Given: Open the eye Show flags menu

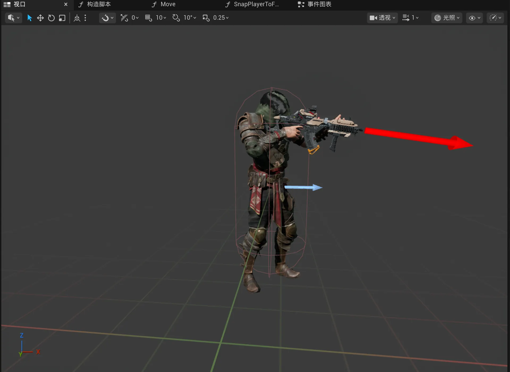Looking at the screenshot, I should pos(474,18).
